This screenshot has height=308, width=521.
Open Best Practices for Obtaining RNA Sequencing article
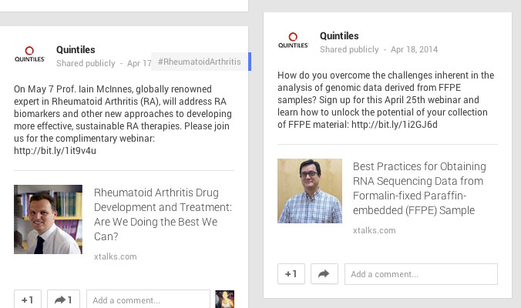coord(419,188)
